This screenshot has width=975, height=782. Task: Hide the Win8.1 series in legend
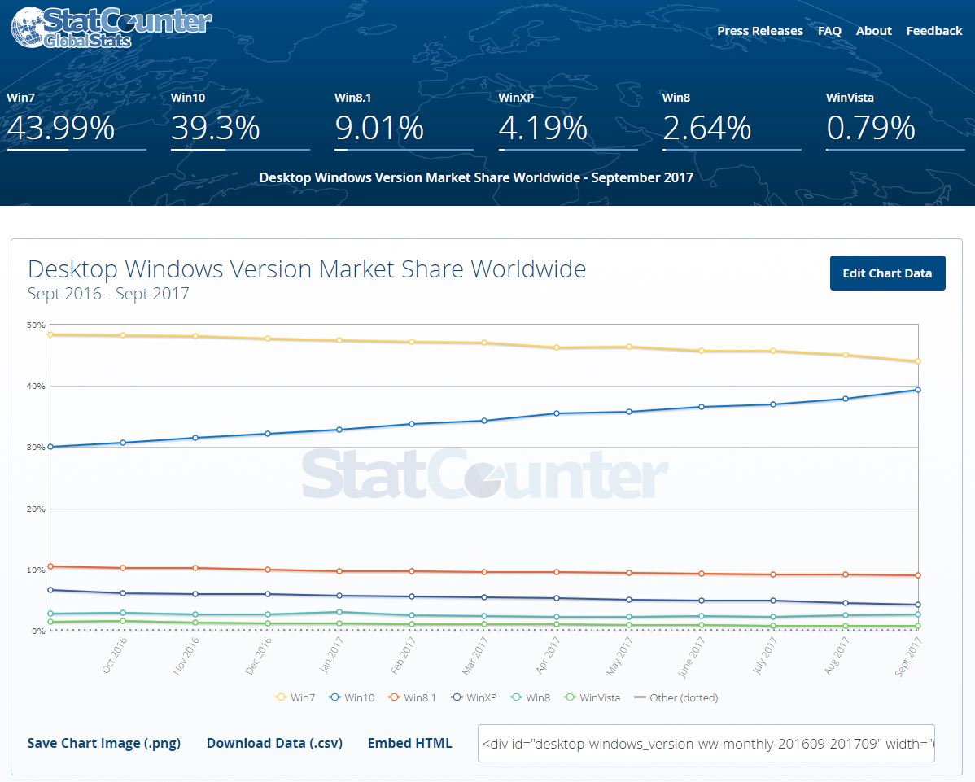[394, 697]
